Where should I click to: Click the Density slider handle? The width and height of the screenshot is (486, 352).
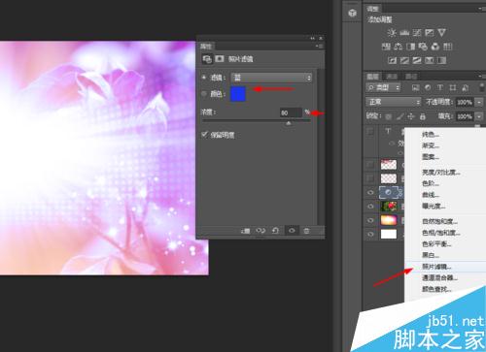click(x=289, y=123)
